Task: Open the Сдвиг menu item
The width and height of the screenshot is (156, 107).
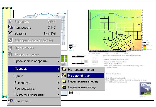Action: [34, 76]
